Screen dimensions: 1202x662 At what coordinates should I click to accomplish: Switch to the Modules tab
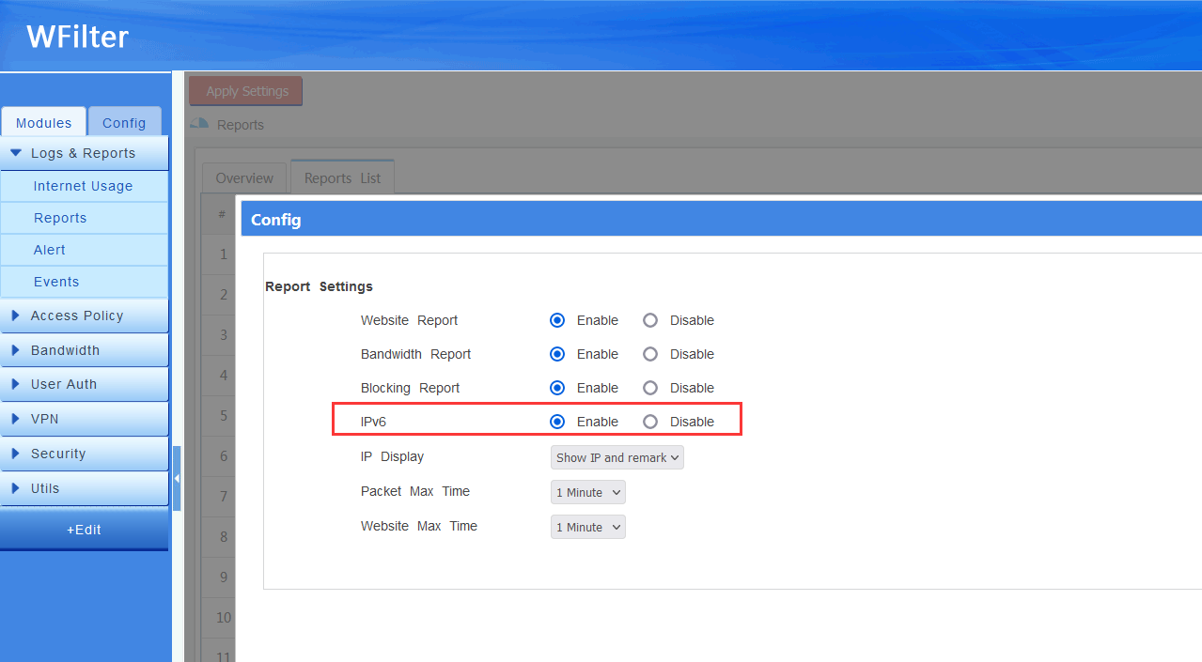(x=43, y=122)
